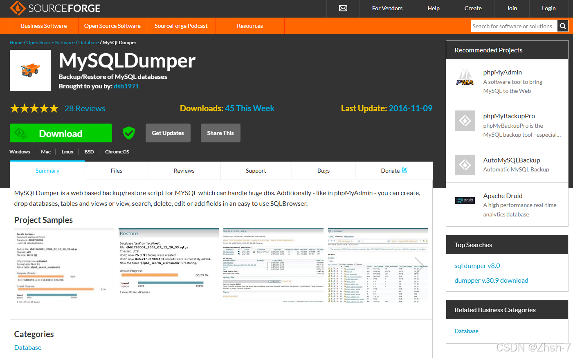This screenshot has width=573, height=358.
Task: Click the search magnifier button
Action: pyautogui.click(x=563, y=26)
